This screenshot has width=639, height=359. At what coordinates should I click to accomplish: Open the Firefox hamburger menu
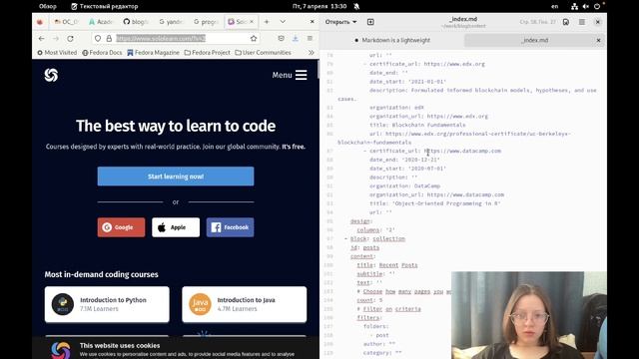[310, 38]
